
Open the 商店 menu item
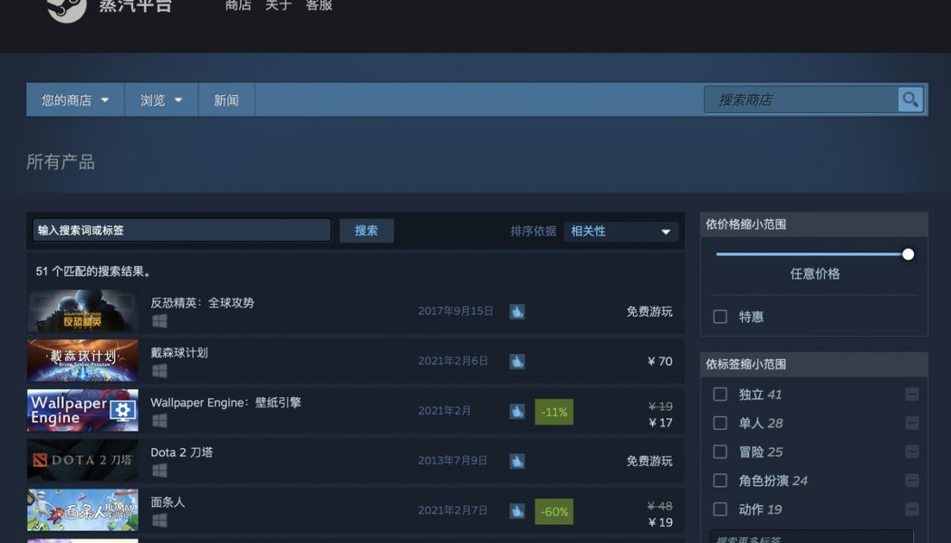[x=238, y=5]
